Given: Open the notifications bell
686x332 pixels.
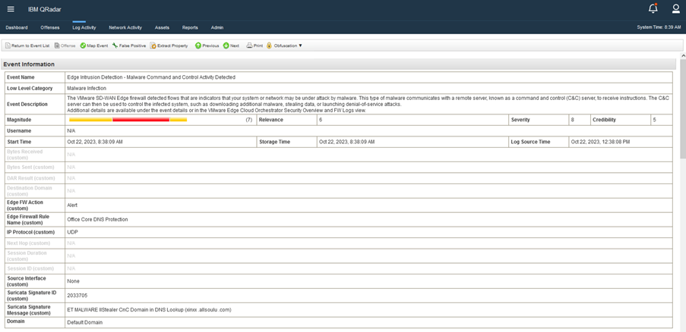Looking at the screenshot, I should (x=653, y=9).
